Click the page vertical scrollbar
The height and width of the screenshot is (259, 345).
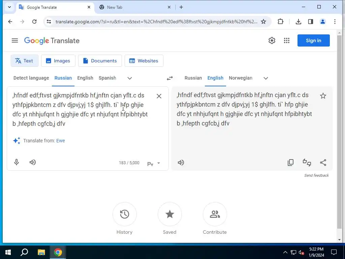coord(339,132)
